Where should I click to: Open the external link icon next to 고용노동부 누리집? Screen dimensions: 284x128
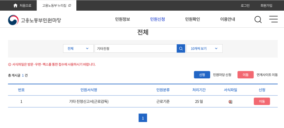click(x=70, y=6)
